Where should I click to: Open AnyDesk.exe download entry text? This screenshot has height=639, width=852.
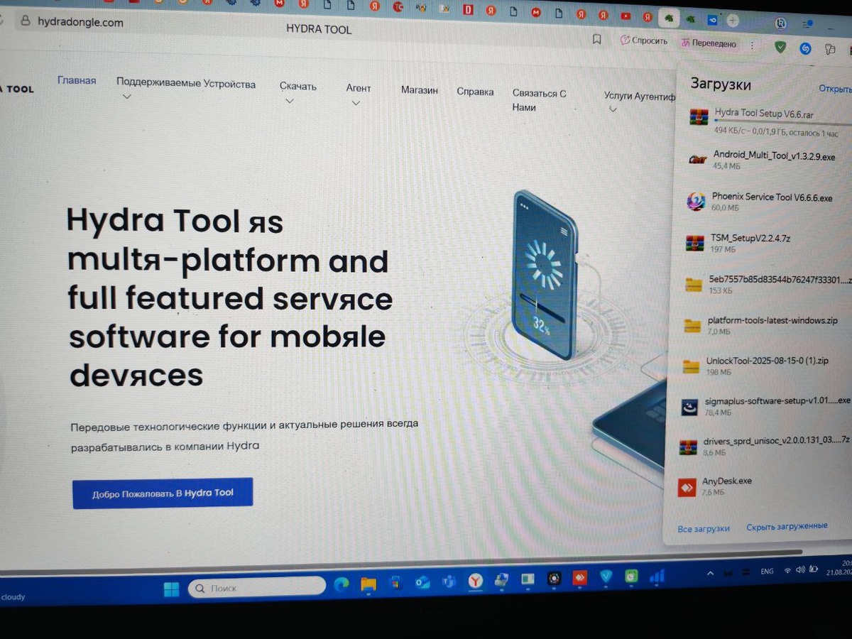click(x=726, y=481)
